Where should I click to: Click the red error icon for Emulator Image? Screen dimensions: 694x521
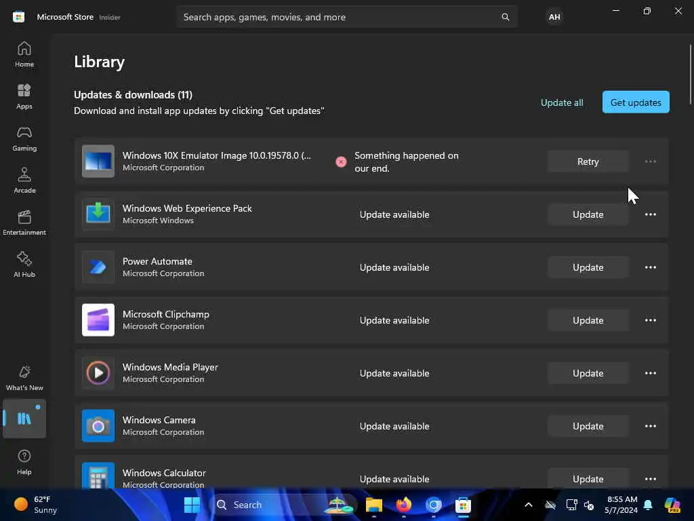coord(341,161)
